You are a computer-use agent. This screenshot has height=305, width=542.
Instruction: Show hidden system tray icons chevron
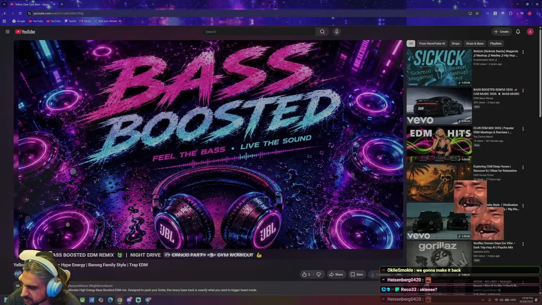(484, 300)
